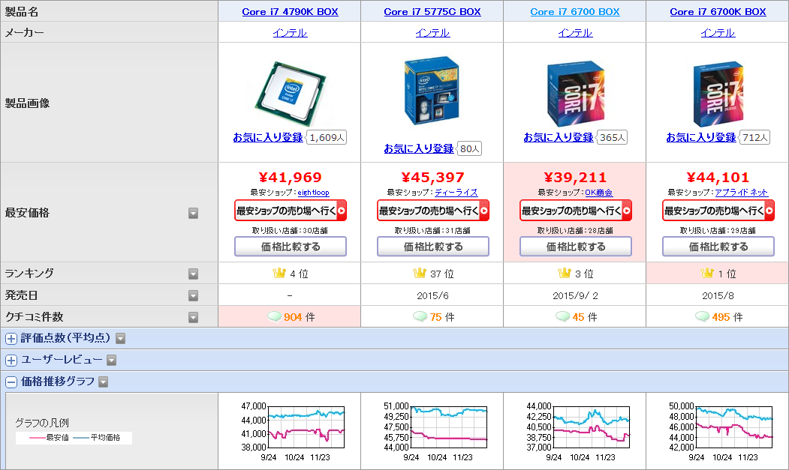This screenshot has height=470, width=789.
Task: Open price trend graph for Core i7 5775C
Action: click(435, 431)
